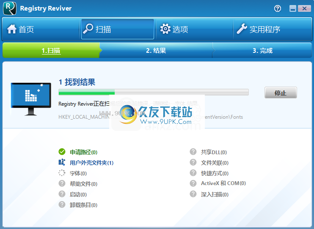
Task: Open help via the question mark icon
Action: pyautogui.click(x=278, y=8)
